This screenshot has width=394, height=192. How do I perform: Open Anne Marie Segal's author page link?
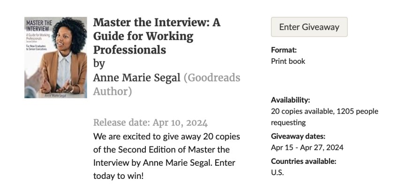[x=136, y=77]
